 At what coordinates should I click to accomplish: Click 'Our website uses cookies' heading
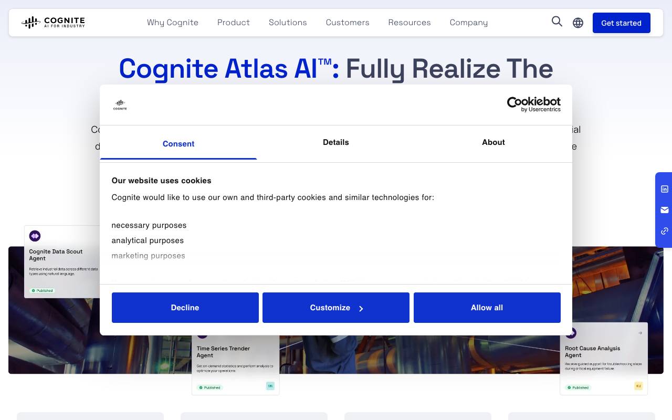pos(161,181)
